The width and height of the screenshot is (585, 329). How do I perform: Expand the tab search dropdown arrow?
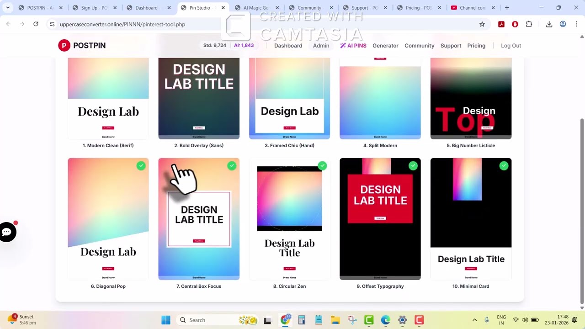pyautogui.click(x=8, y=8)
